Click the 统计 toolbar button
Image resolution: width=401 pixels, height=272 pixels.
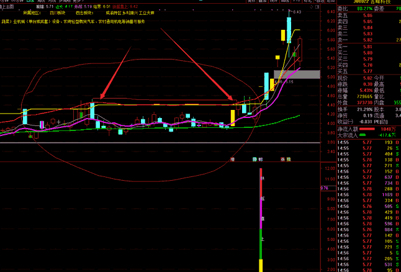click(x=274, y=1)
